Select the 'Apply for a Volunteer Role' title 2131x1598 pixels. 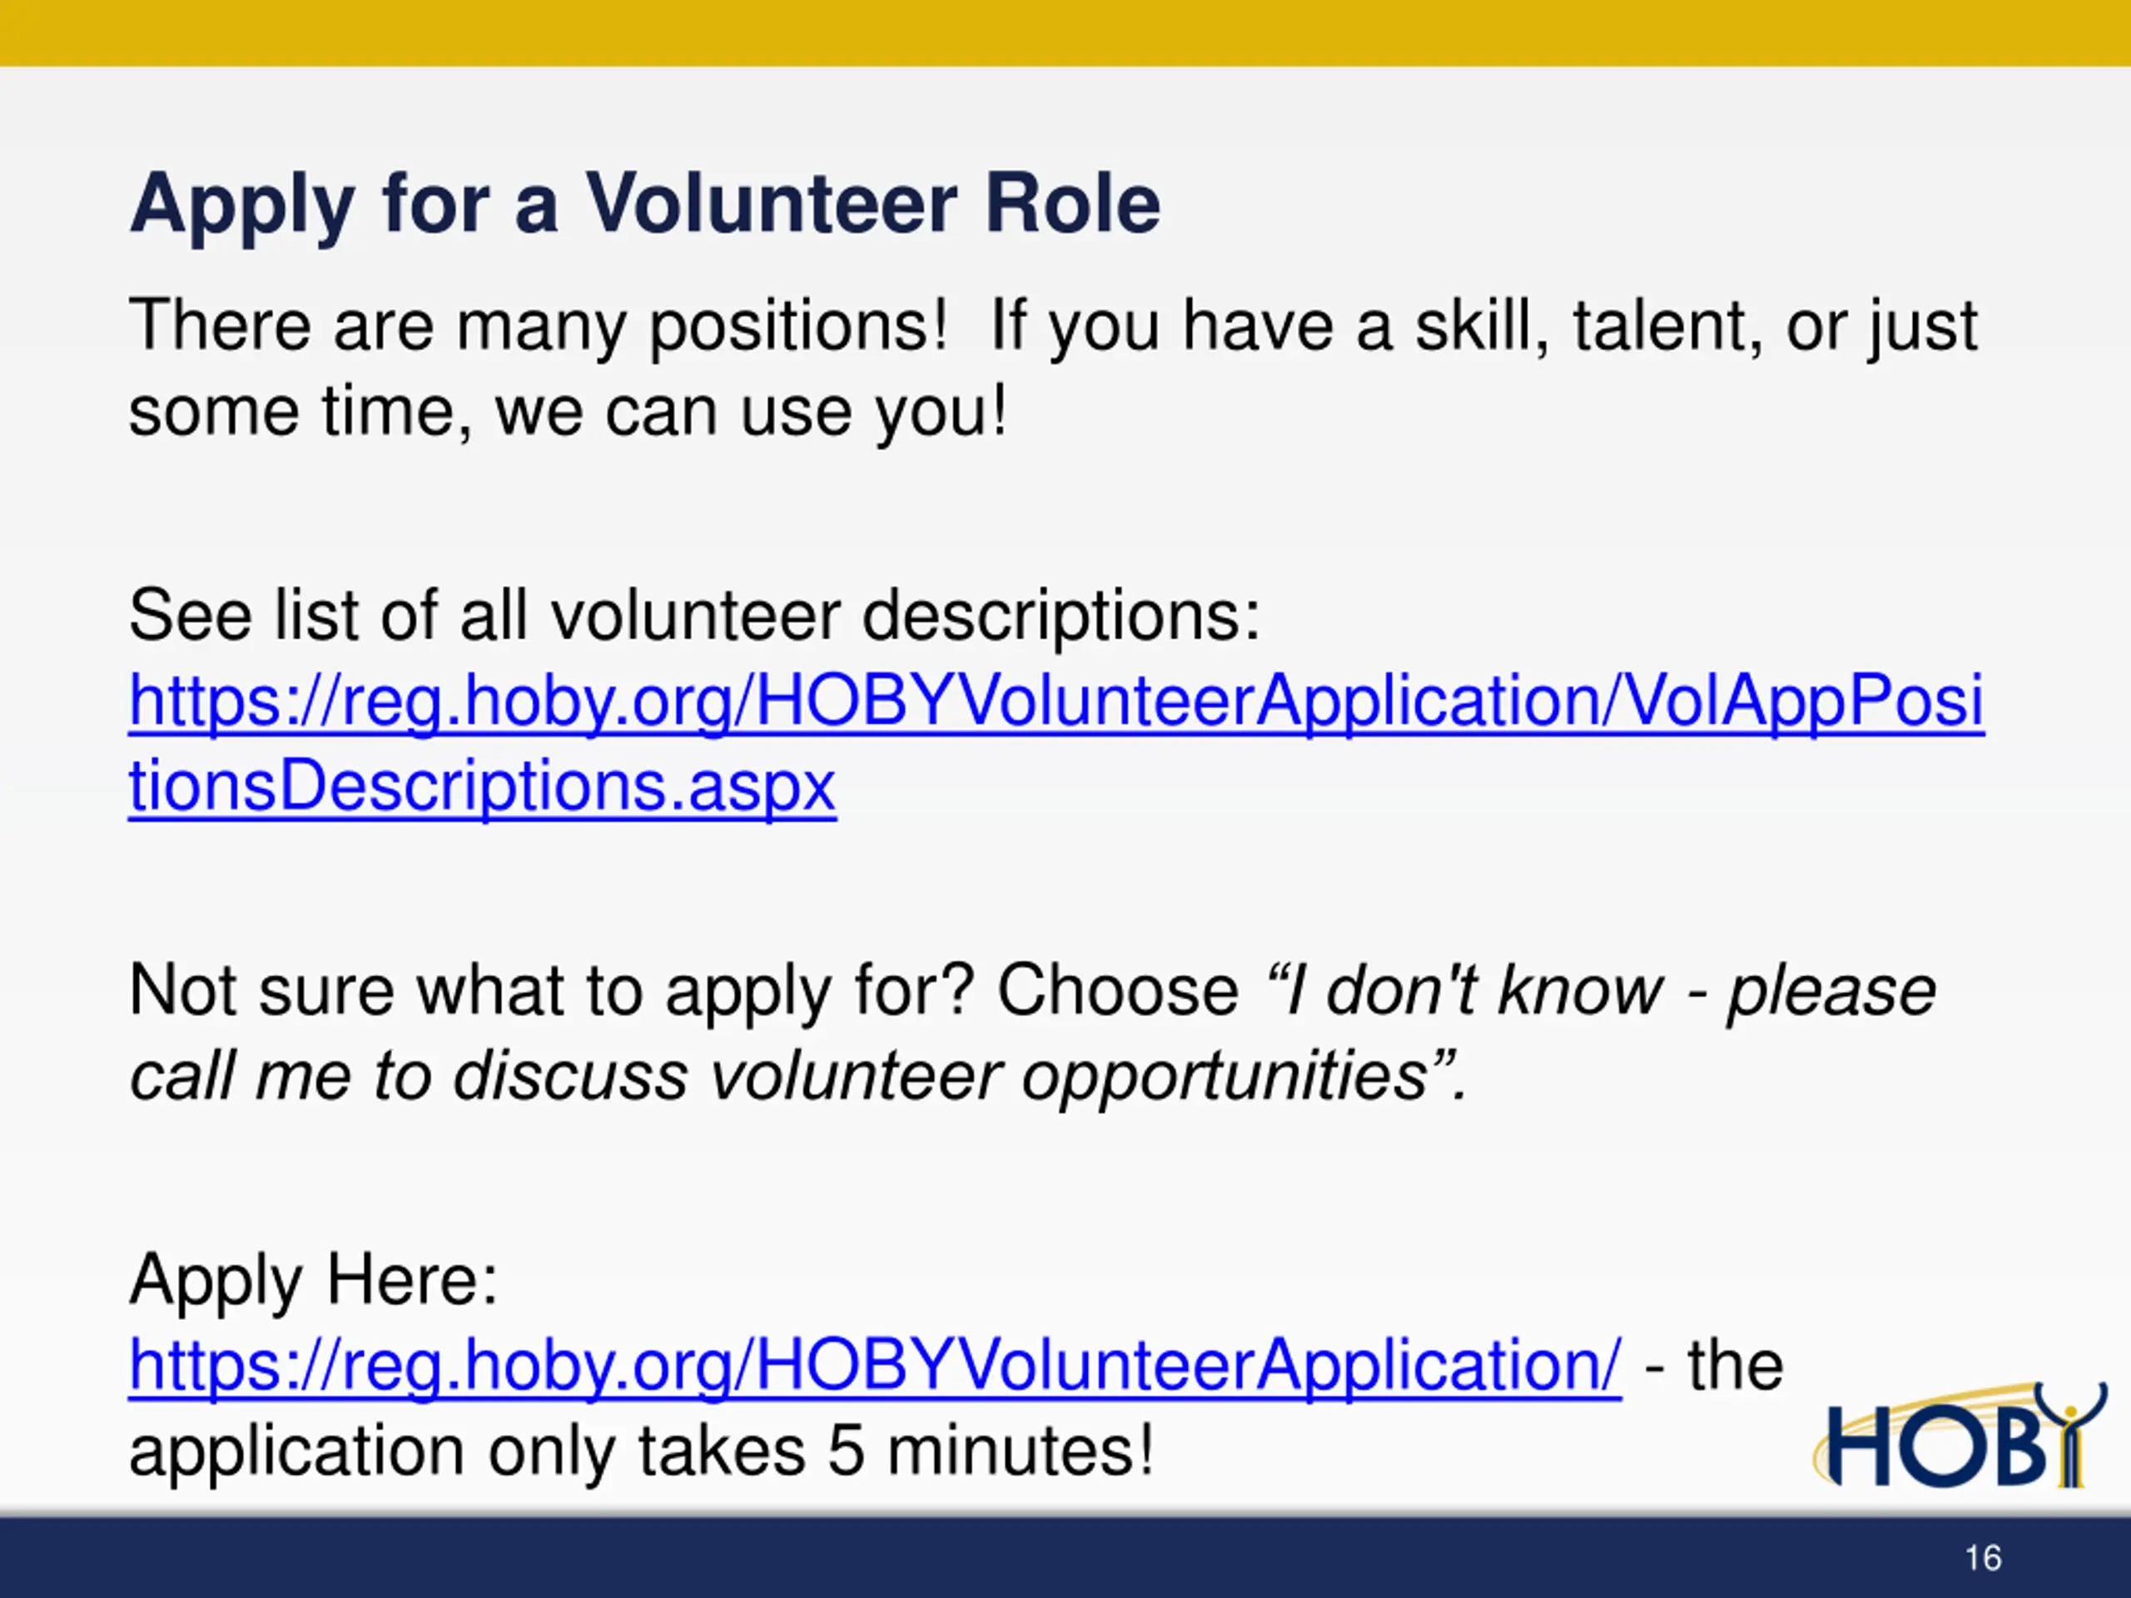pos(645,206)
